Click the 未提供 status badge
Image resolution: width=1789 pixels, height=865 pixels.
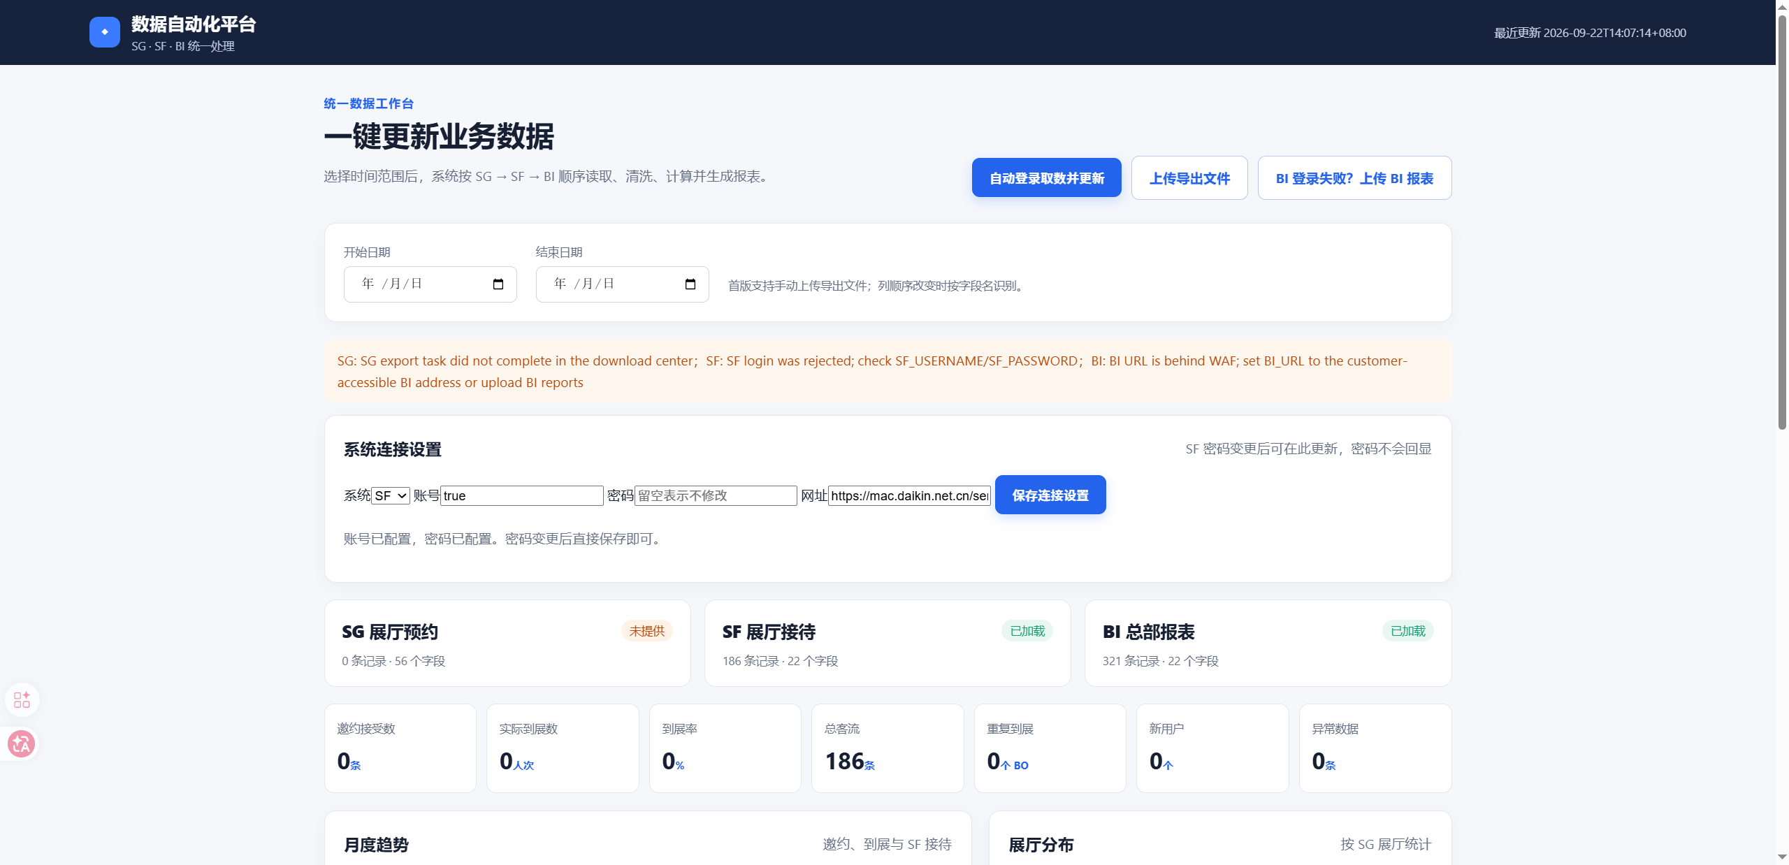point(647,631)
